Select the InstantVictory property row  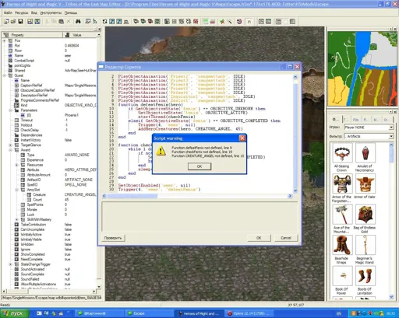pyautogui.click(x=49, y=140)
